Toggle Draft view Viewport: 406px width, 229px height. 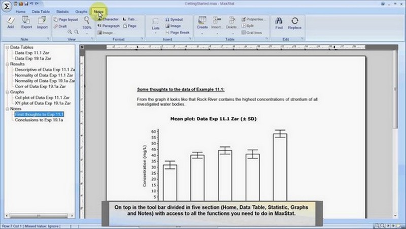click(60, 26)
